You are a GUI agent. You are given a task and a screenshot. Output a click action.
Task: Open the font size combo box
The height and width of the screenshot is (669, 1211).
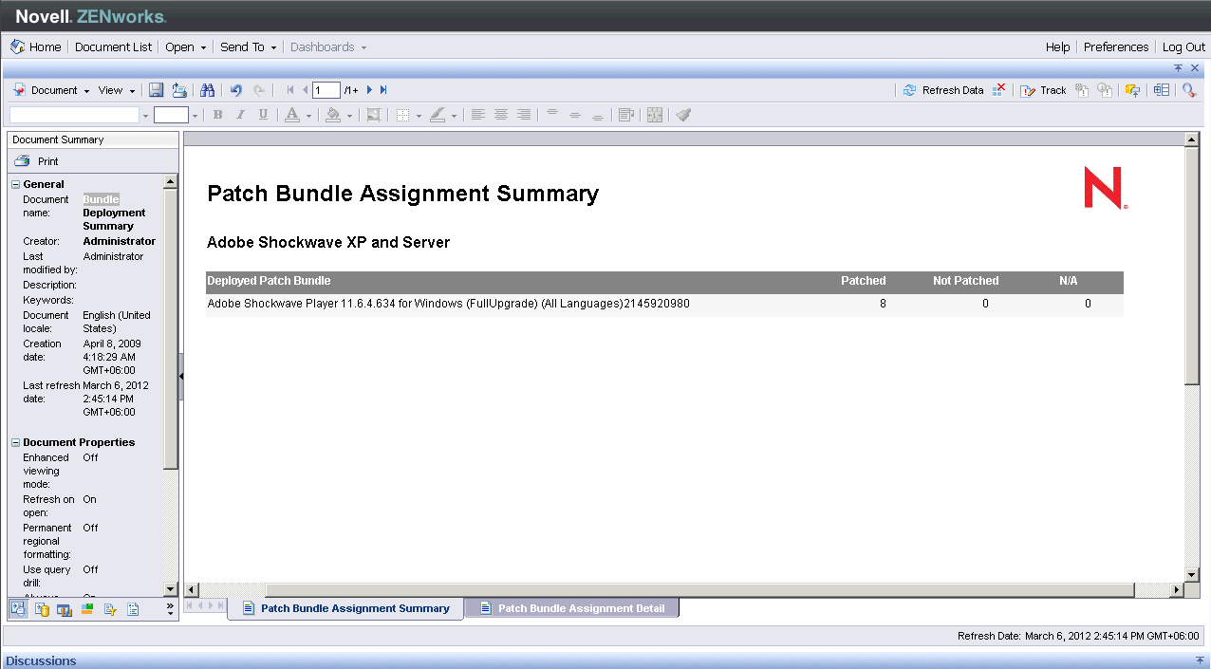pos(177,115)
